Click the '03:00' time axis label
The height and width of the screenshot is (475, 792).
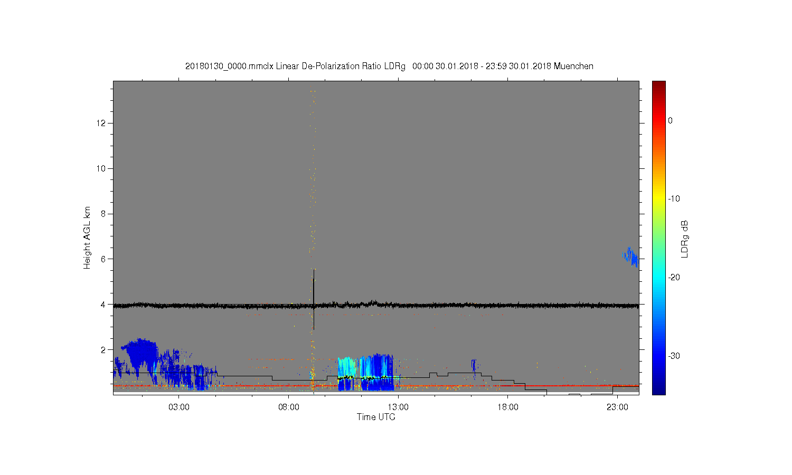[179, 407]
